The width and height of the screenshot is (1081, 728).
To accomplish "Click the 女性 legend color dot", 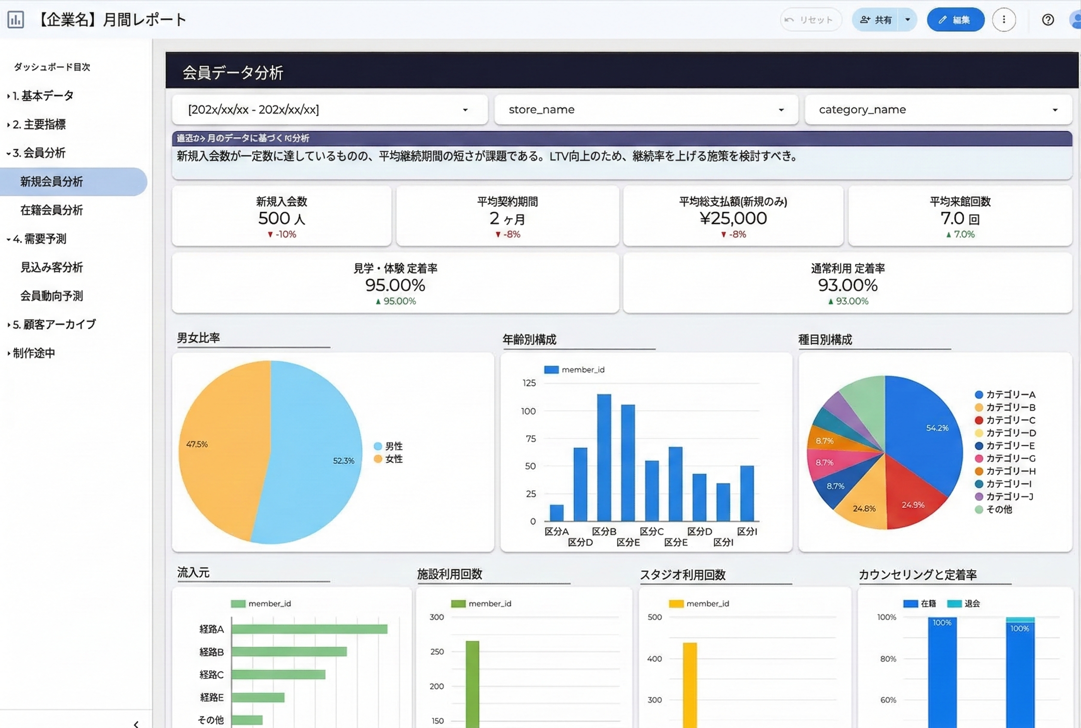I will point(378,459).
